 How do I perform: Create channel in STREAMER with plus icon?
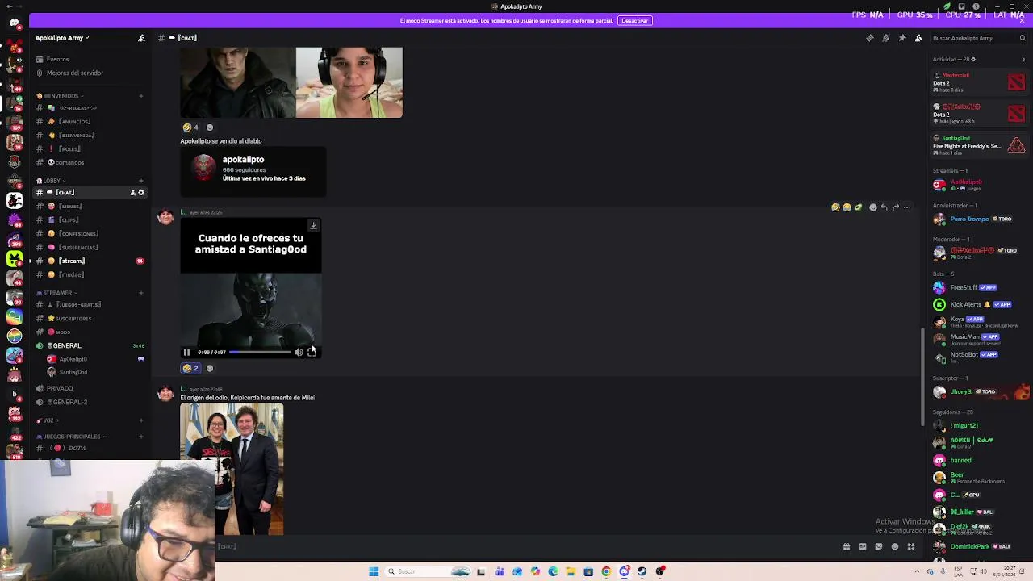click(x=140, y=293)
